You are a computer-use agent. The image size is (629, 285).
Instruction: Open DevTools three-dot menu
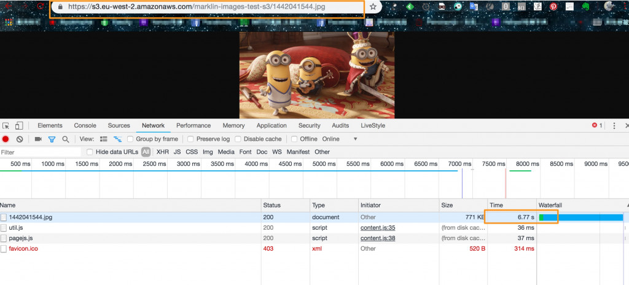pos(614,126)
